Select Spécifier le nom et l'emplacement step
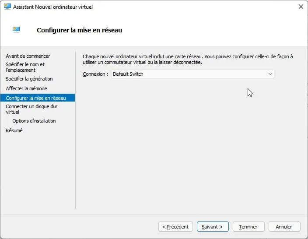 (x=25, y=67)
